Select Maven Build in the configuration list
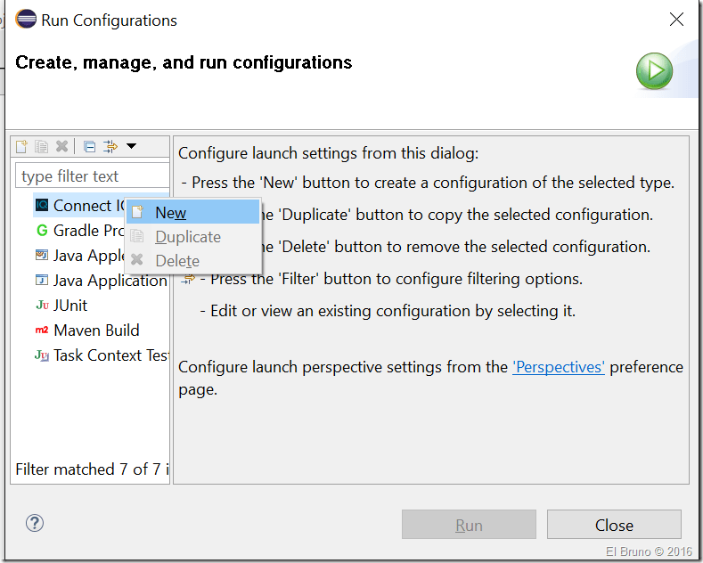The height and width of the screenshot is (563, 703). point(95,330)
